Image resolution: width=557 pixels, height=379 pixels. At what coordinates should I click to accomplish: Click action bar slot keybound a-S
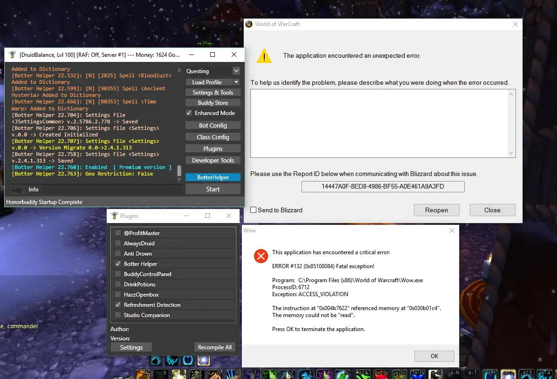point(381,374)
